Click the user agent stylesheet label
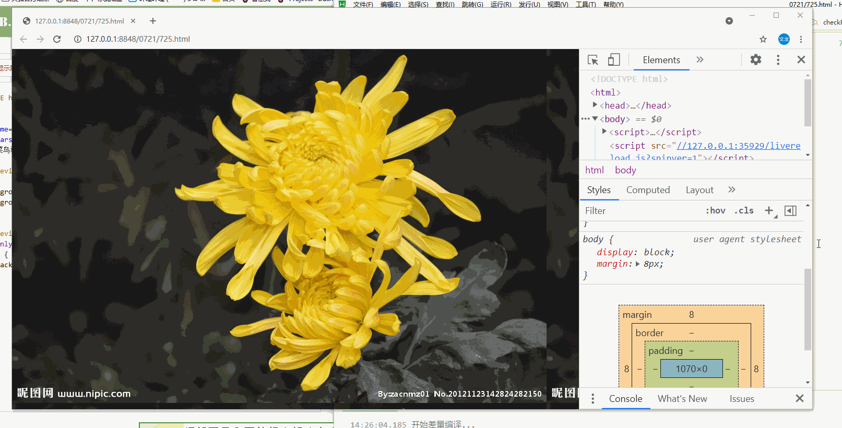The width and height of the screenshot is (842, 428). tap(747, 239)
